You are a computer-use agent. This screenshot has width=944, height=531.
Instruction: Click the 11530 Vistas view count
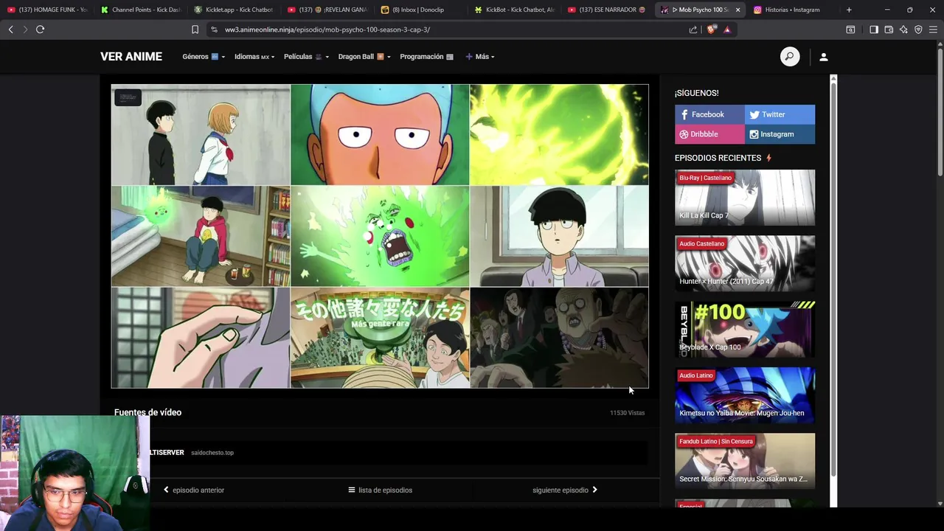[x=627, y=413]
